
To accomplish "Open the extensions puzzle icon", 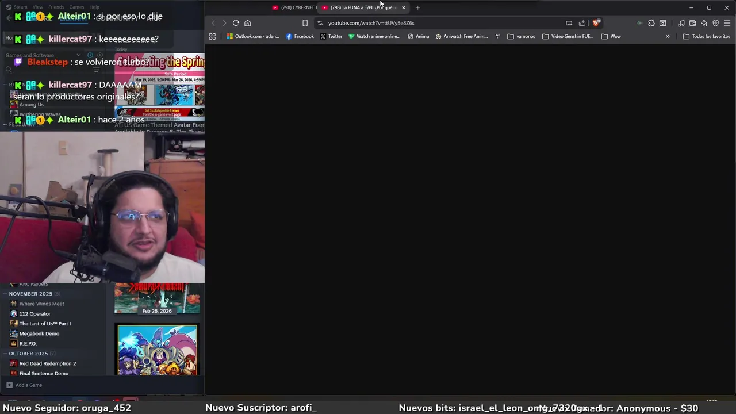I will 651,23.
